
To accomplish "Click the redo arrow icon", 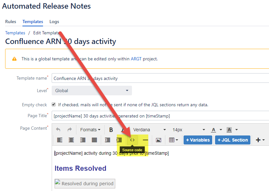I will click(x=69, y=130).
